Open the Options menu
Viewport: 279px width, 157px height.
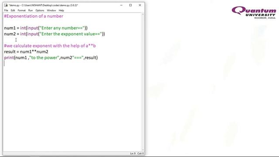40,10
